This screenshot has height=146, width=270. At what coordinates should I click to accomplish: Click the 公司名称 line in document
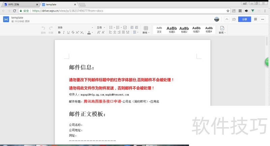(76, 125)
